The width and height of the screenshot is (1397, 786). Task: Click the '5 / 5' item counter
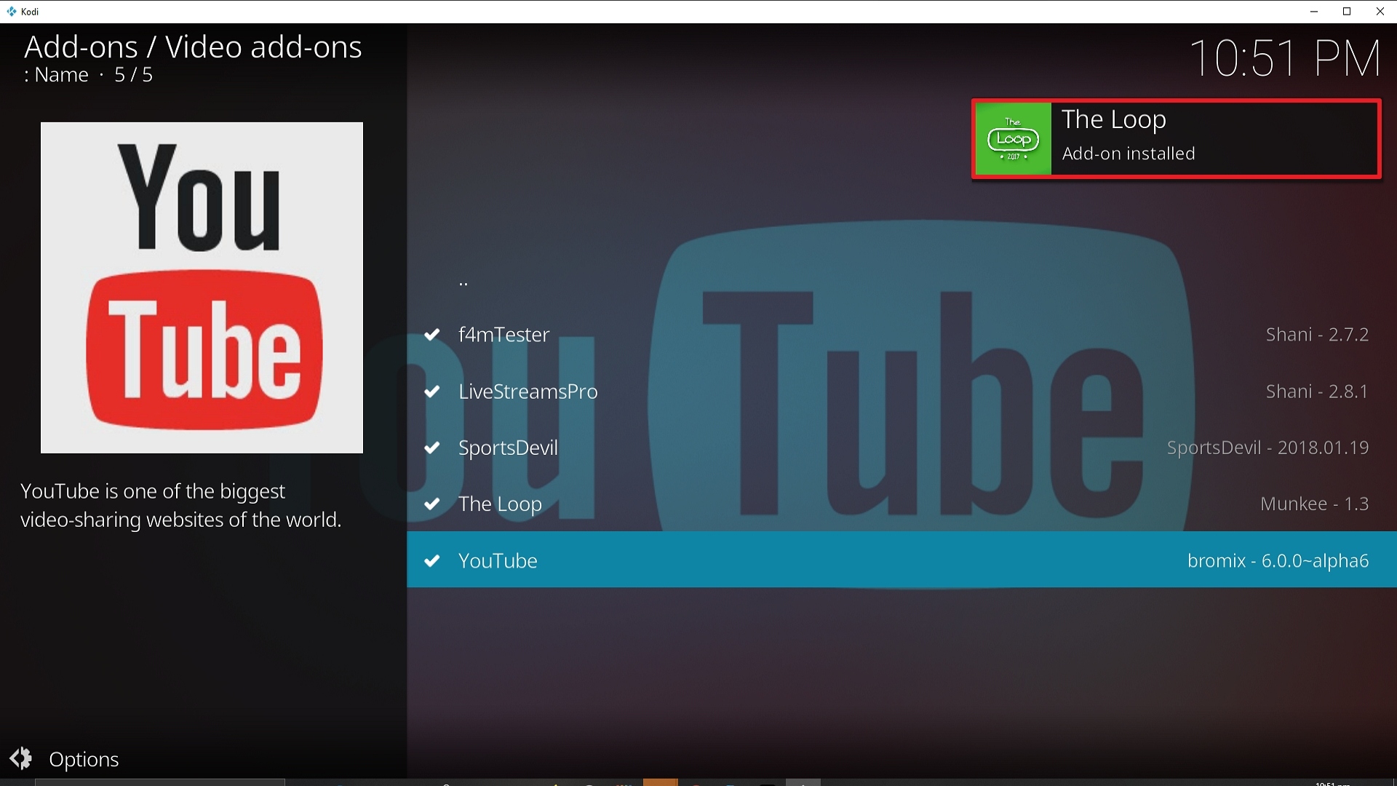tap(133, 75)
